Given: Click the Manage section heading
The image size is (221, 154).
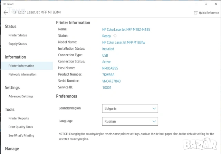Looking at the screenshot, I should tap(12, 148).
